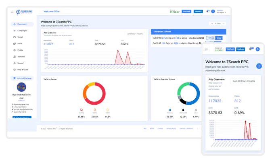Click the Linux OS icon in legend

click(196, 110)
